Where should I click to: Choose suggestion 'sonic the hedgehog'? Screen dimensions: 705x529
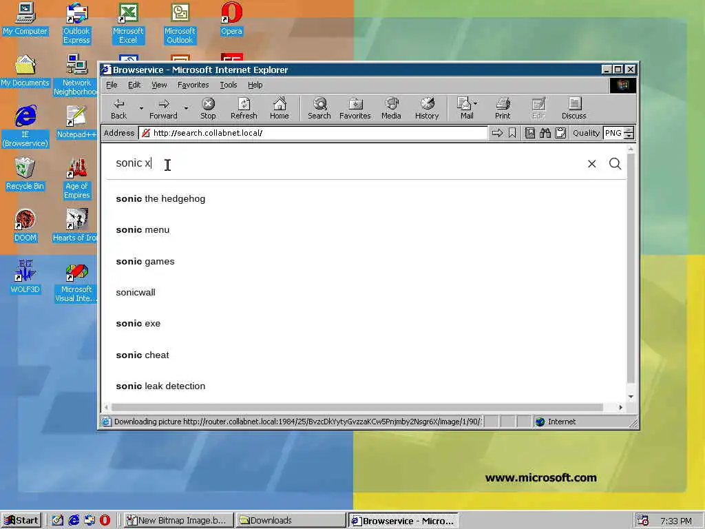[x=160, y=199]
